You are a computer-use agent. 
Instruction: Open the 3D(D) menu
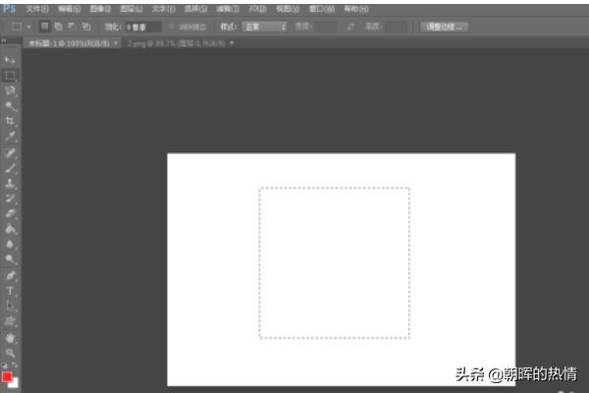tap(257, 9)
